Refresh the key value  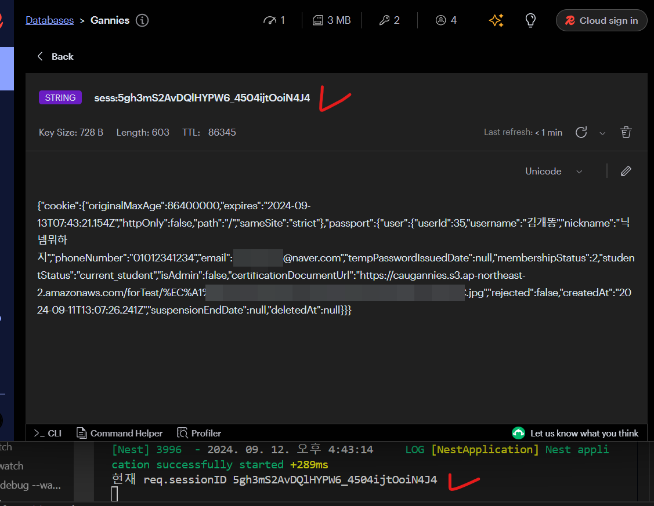tap(581, 132)
